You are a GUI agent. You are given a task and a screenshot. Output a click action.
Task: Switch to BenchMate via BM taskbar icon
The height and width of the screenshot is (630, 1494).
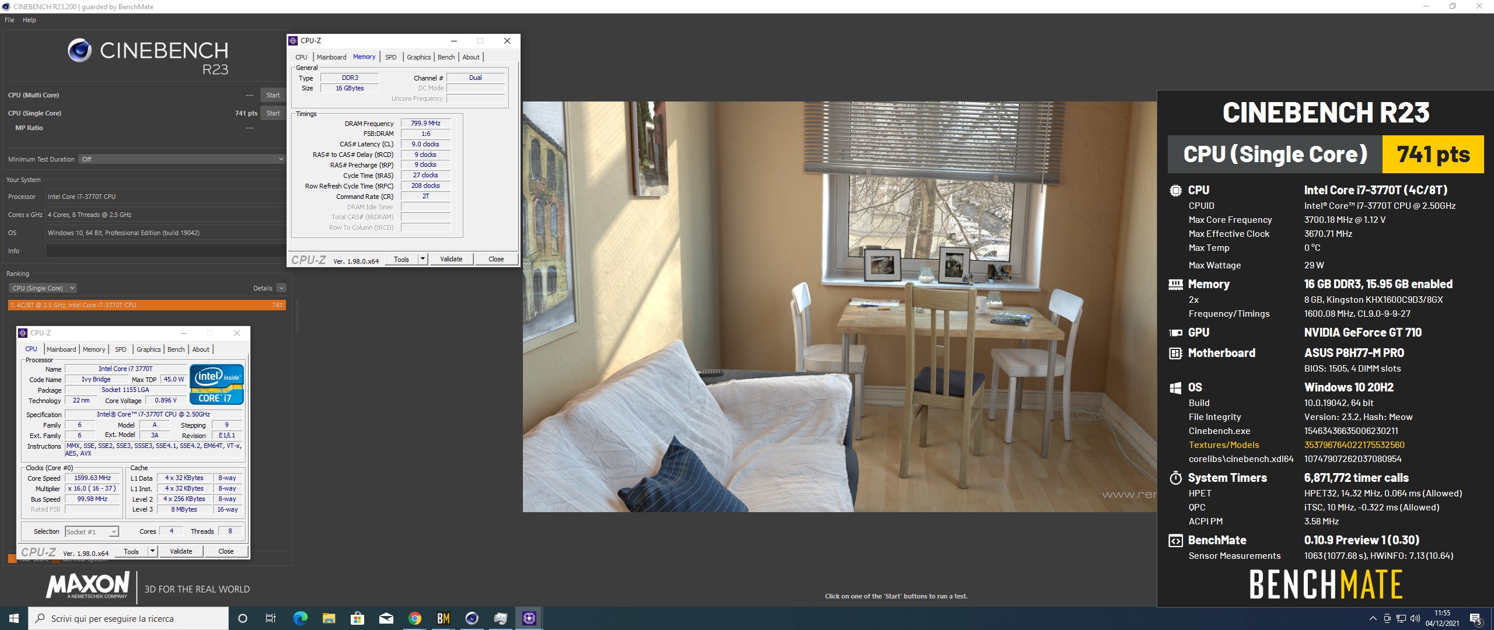443,618
